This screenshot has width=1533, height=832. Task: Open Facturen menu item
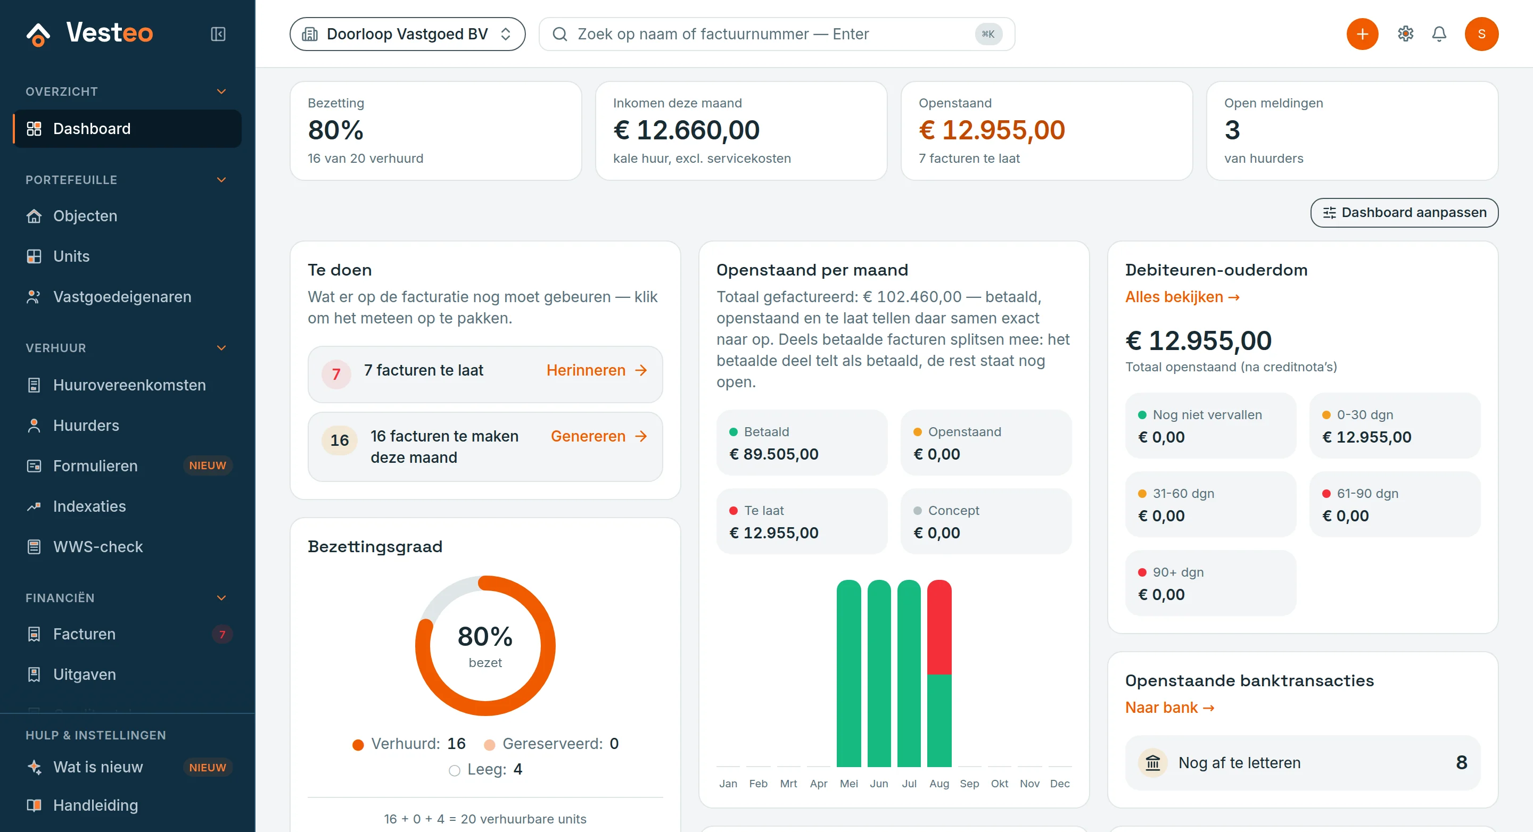127,634
